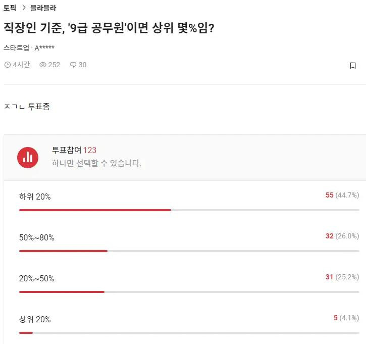Click the 투표참여 123 header text

click(74, 150)
